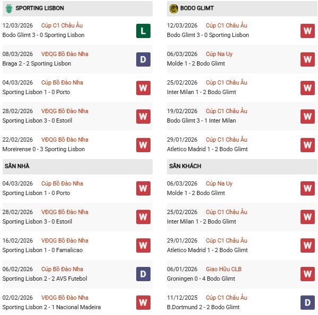Open Sporting Lisbon 2-1 Nacional Madeira match
This screenshot has width=318, height=315.
pyautogui.click(x=51, y=307)
